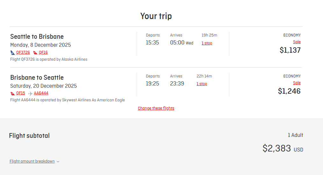The width and height of the screenshot is (323, 175).
Task: Click the $1,246 economy fare price
Action: 289,91
